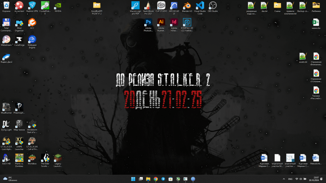This screenshot has width=326, height=183.
Task: Launch CLIP STUDIO
Action: point(161,7)
